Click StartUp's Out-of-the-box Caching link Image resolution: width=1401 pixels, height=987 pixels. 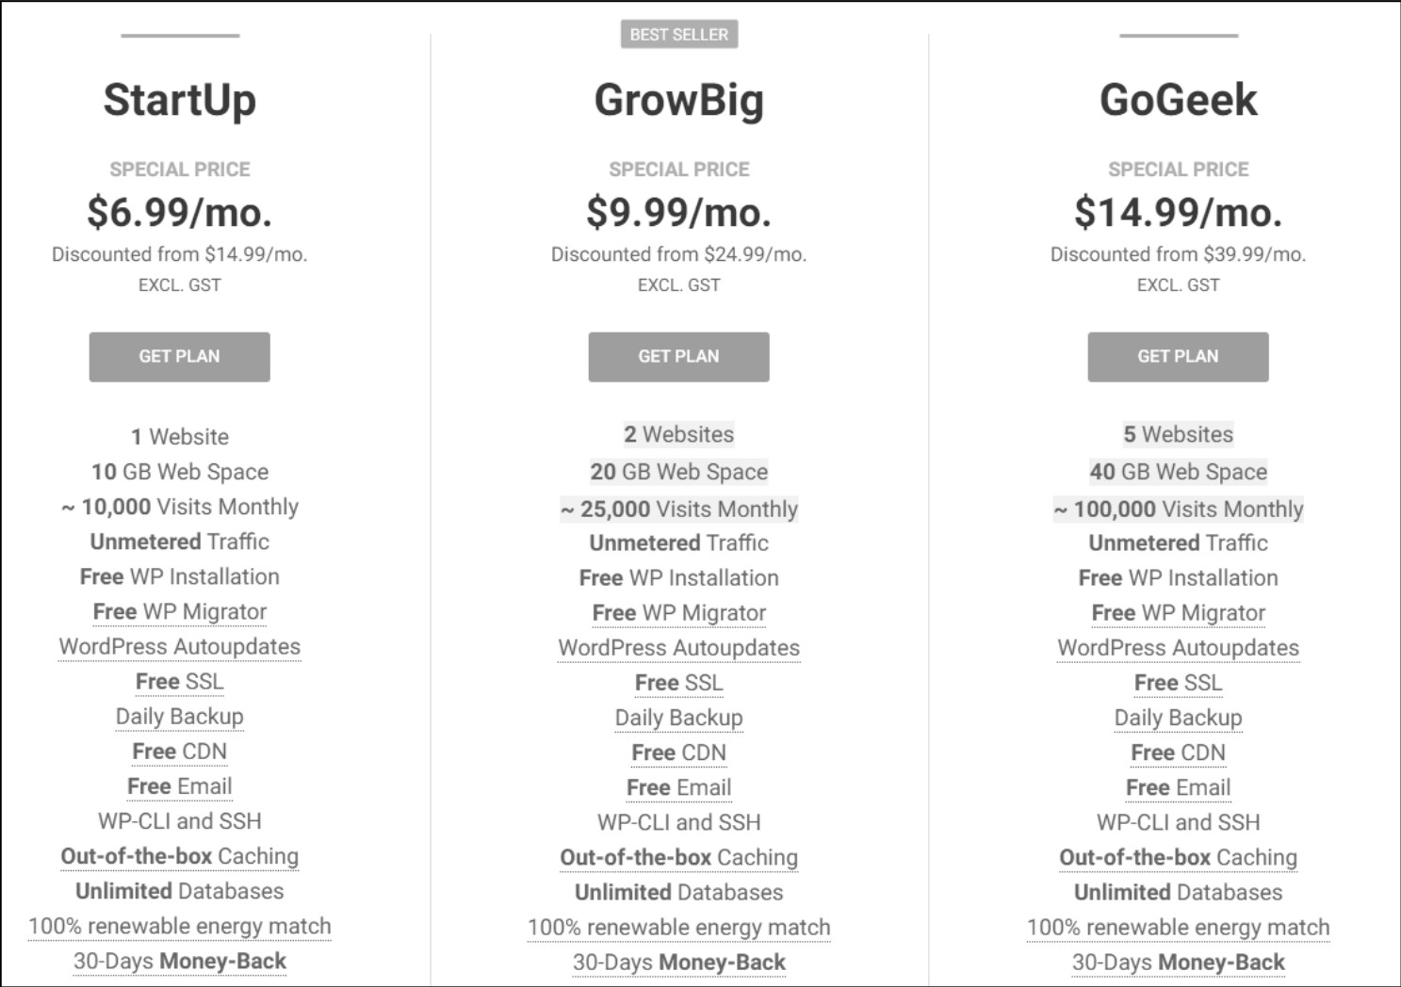pyautogui.click(x=179, y=856)
